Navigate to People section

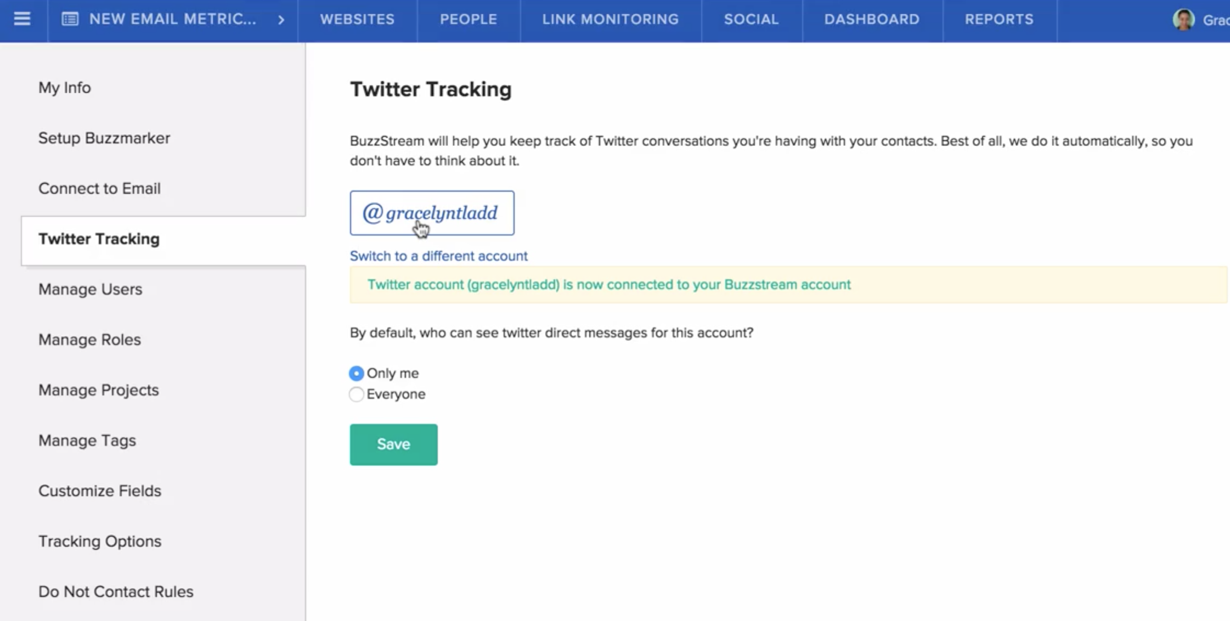(x=467, y=19)
